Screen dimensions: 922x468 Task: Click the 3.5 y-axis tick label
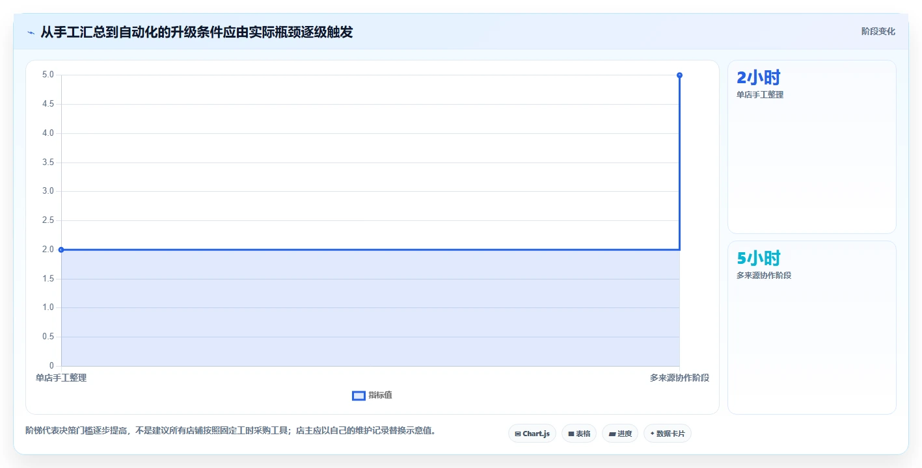click(48, 162)
